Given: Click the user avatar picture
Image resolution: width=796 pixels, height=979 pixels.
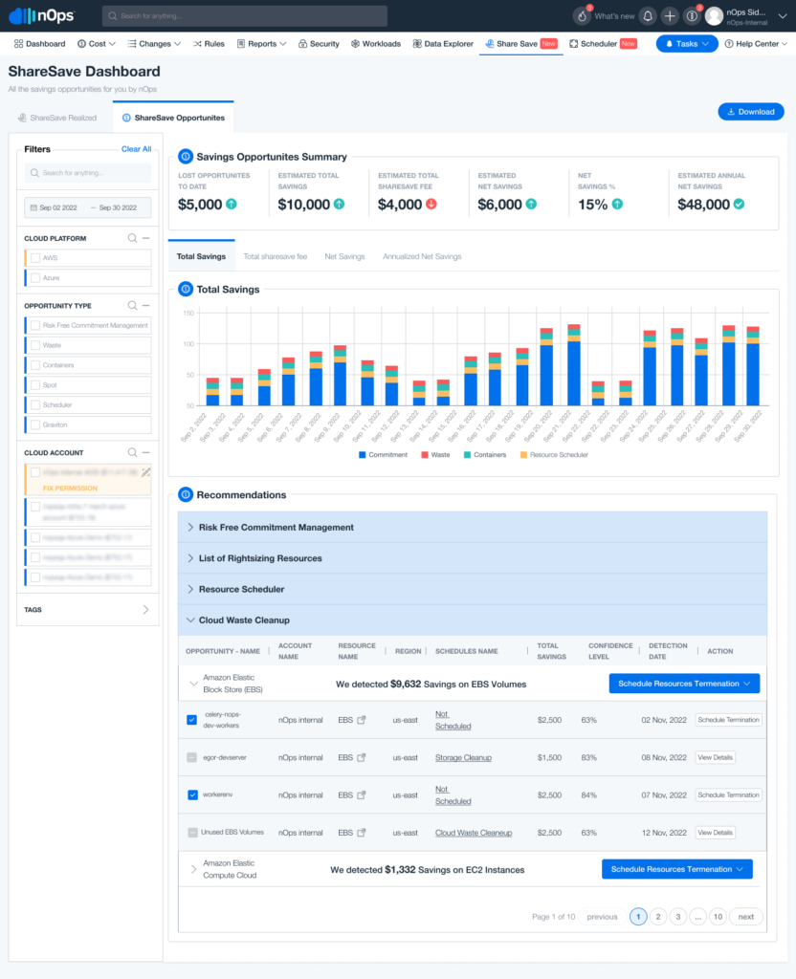Looking at the screenshot, I should [x=714, y=16].
